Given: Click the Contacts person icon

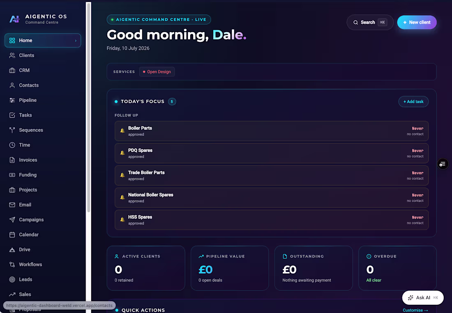Looking at the screenshot, I should click(12, 85).
